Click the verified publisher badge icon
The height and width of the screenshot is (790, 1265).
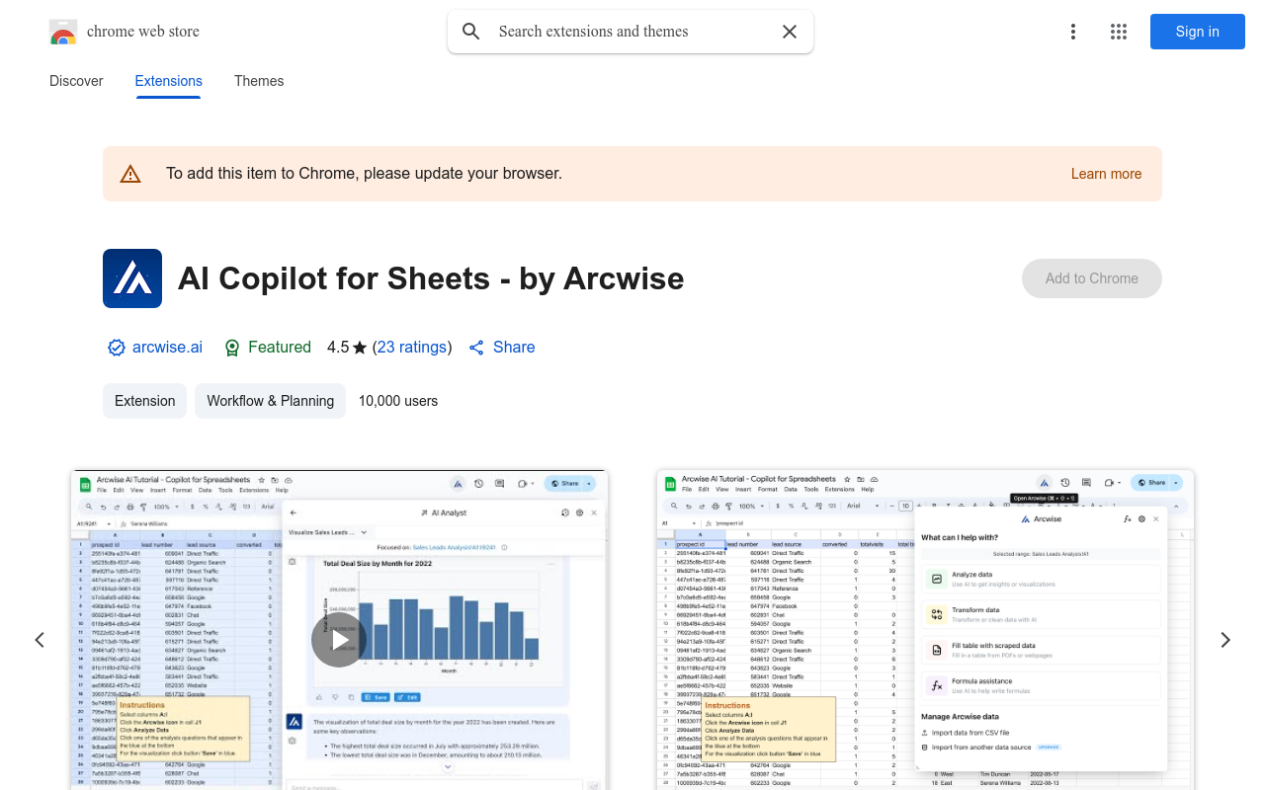pos(117,348)
